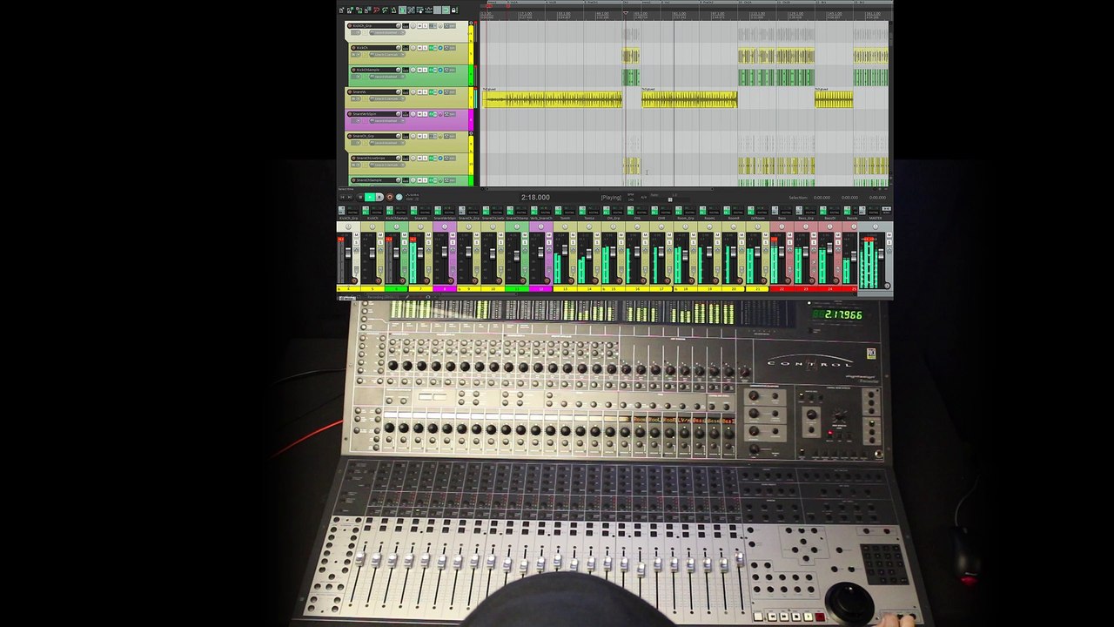Toggle the transport repeat button
The image size is (1114, 627).
point(399,197)
